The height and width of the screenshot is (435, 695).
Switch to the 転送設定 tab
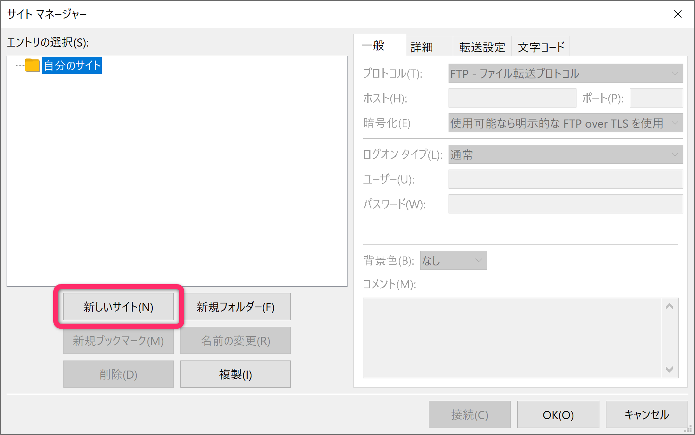(482, 46)
